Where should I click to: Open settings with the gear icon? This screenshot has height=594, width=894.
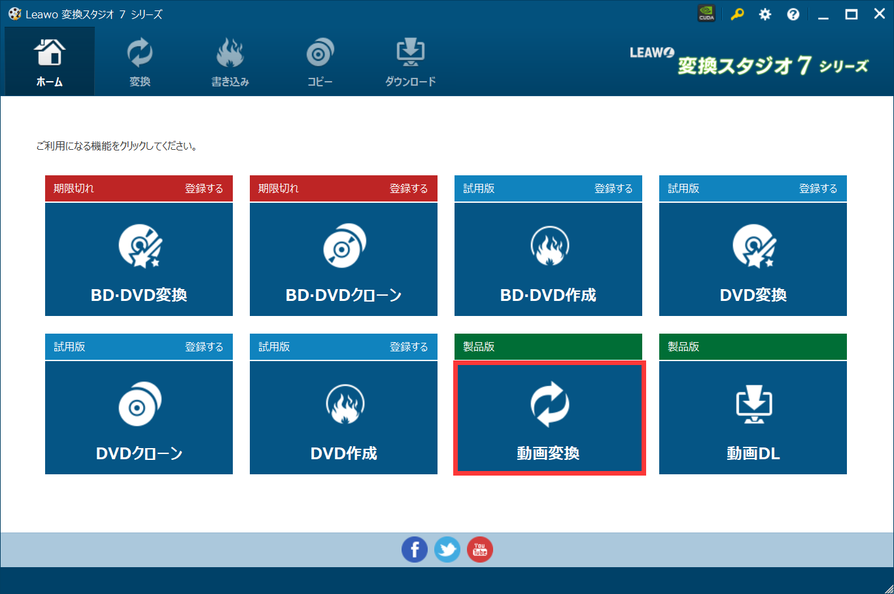click(765, 14)
